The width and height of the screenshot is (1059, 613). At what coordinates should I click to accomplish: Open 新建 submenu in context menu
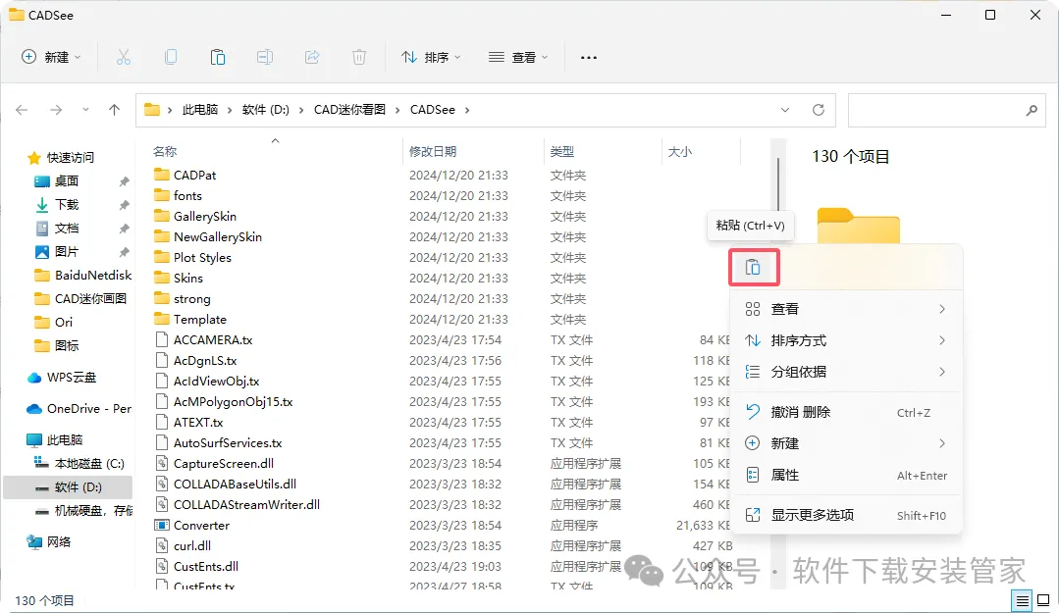click(846, 443)
